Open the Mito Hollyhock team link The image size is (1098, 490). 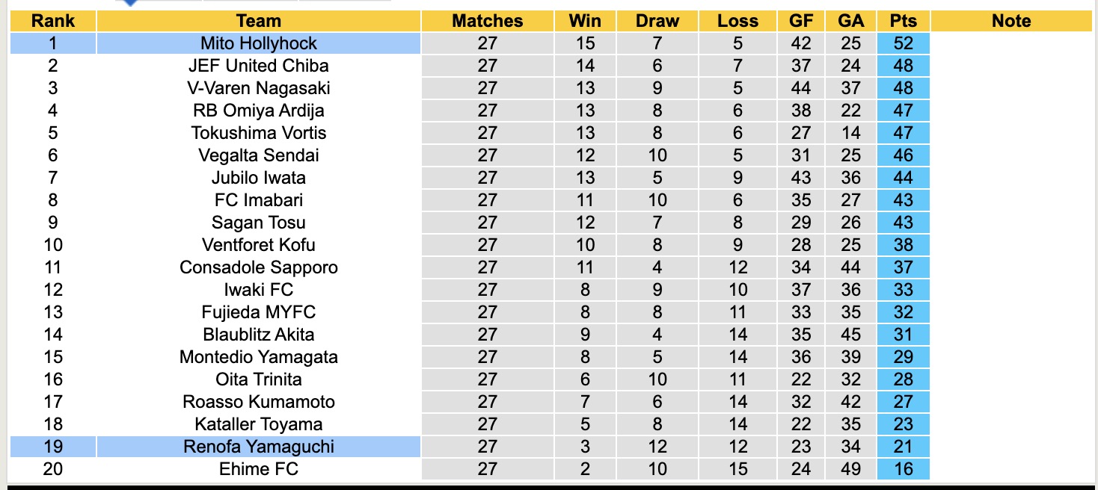(258, 43)
